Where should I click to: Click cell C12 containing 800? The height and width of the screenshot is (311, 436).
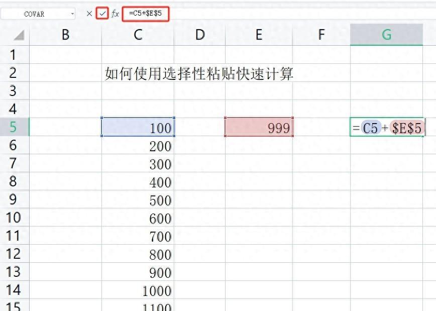pyautogui.click(x=138, y=253)
